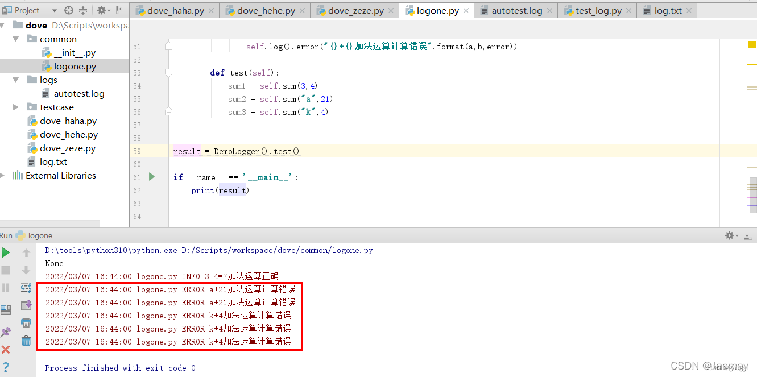
Task: Close the log.txt tab
Action: point(689,11)
